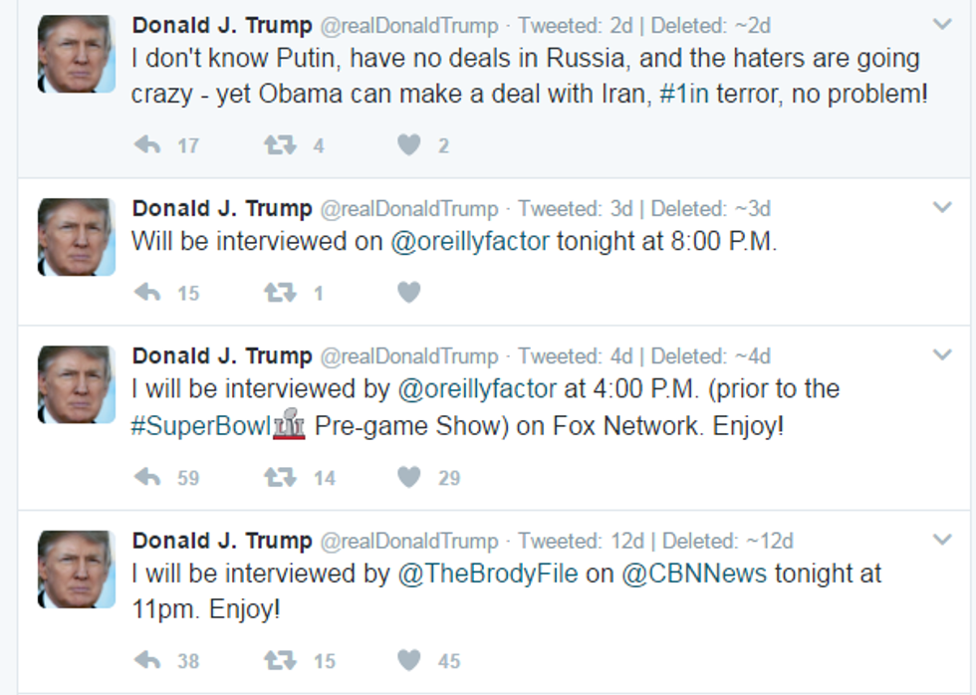Open the @CBNNews mention link
The height and width of the screenshot is (695, 976).
[x=695, y=574]
